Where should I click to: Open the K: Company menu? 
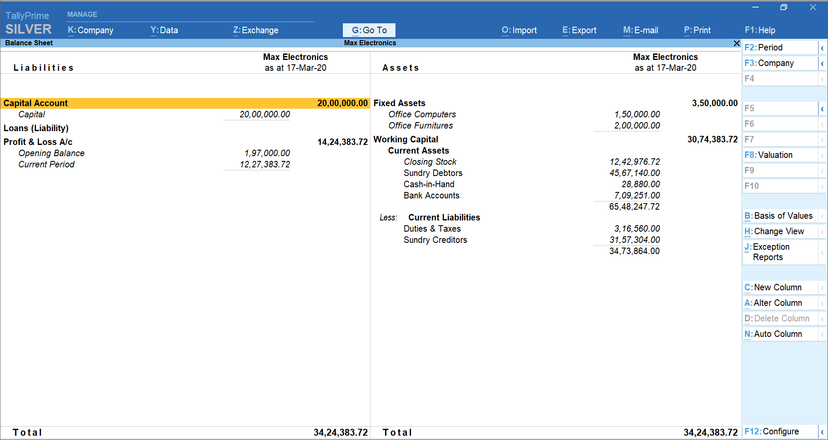click(x=91, y=30)
